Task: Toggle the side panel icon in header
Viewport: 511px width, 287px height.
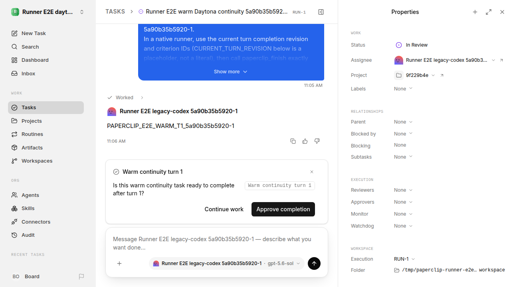Action: point(321,12)
